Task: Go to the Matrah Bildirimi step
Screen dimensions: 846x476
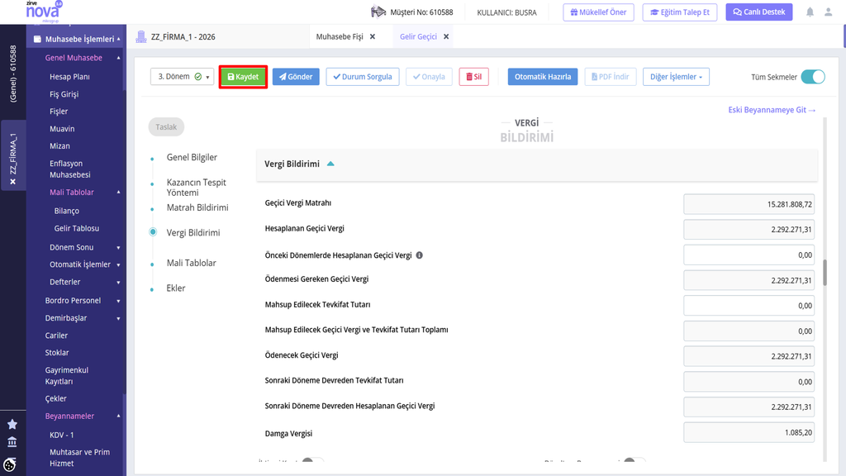Action: [197, 207]
